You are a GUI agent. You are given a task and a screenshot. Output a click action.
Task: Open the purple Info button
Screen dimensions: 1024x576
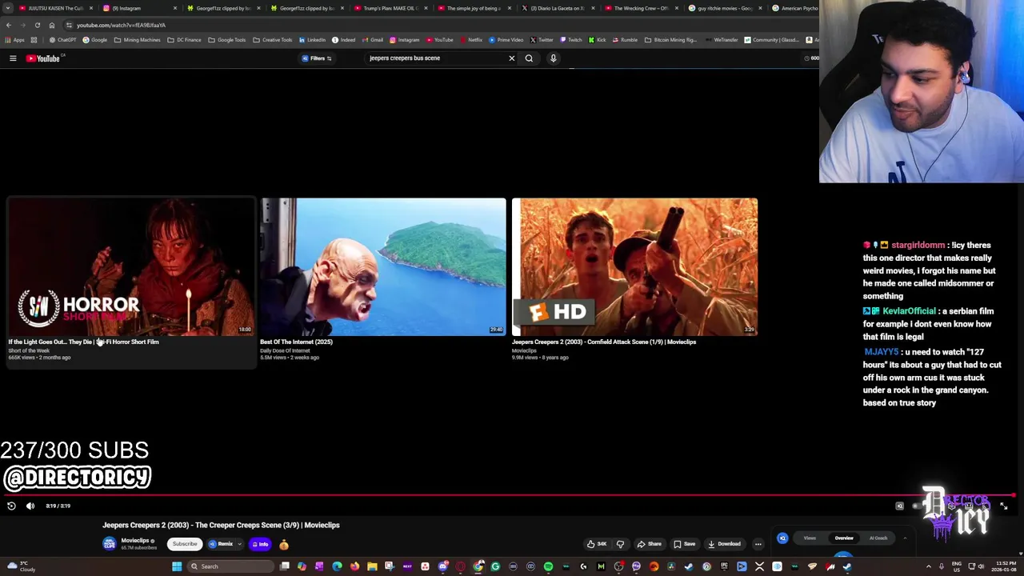(260, 544)
